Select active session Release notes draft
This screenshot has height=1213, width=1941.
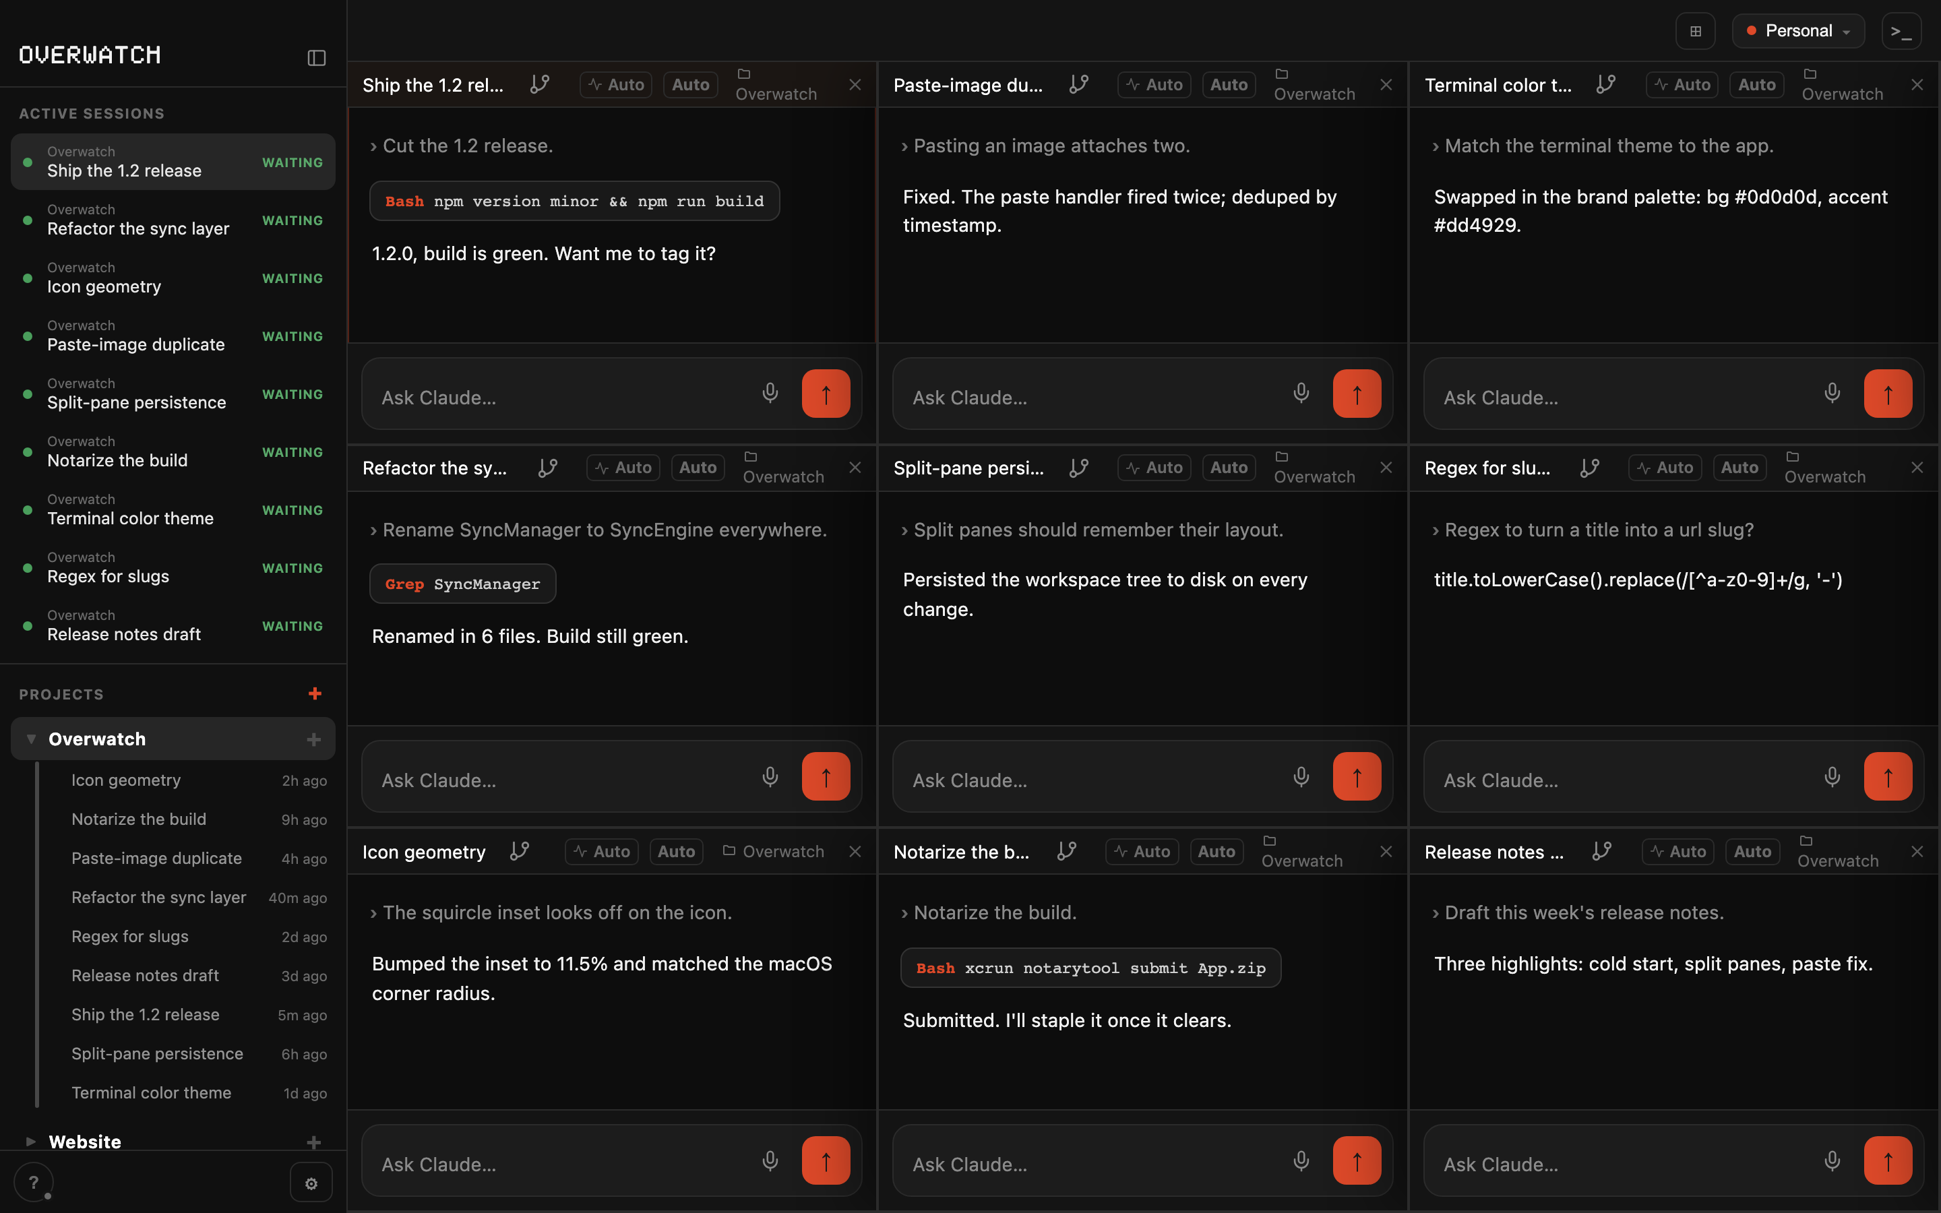(173, 626)
